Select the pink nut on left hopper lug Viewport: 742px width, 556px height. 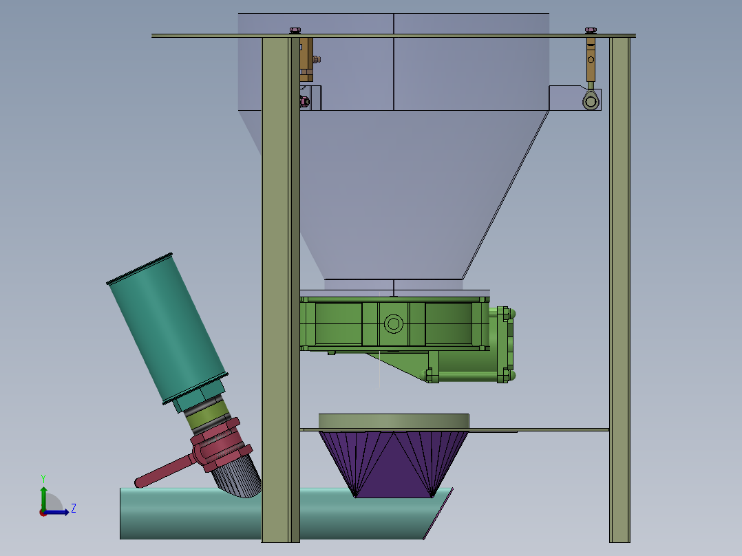tap(304, 101)
